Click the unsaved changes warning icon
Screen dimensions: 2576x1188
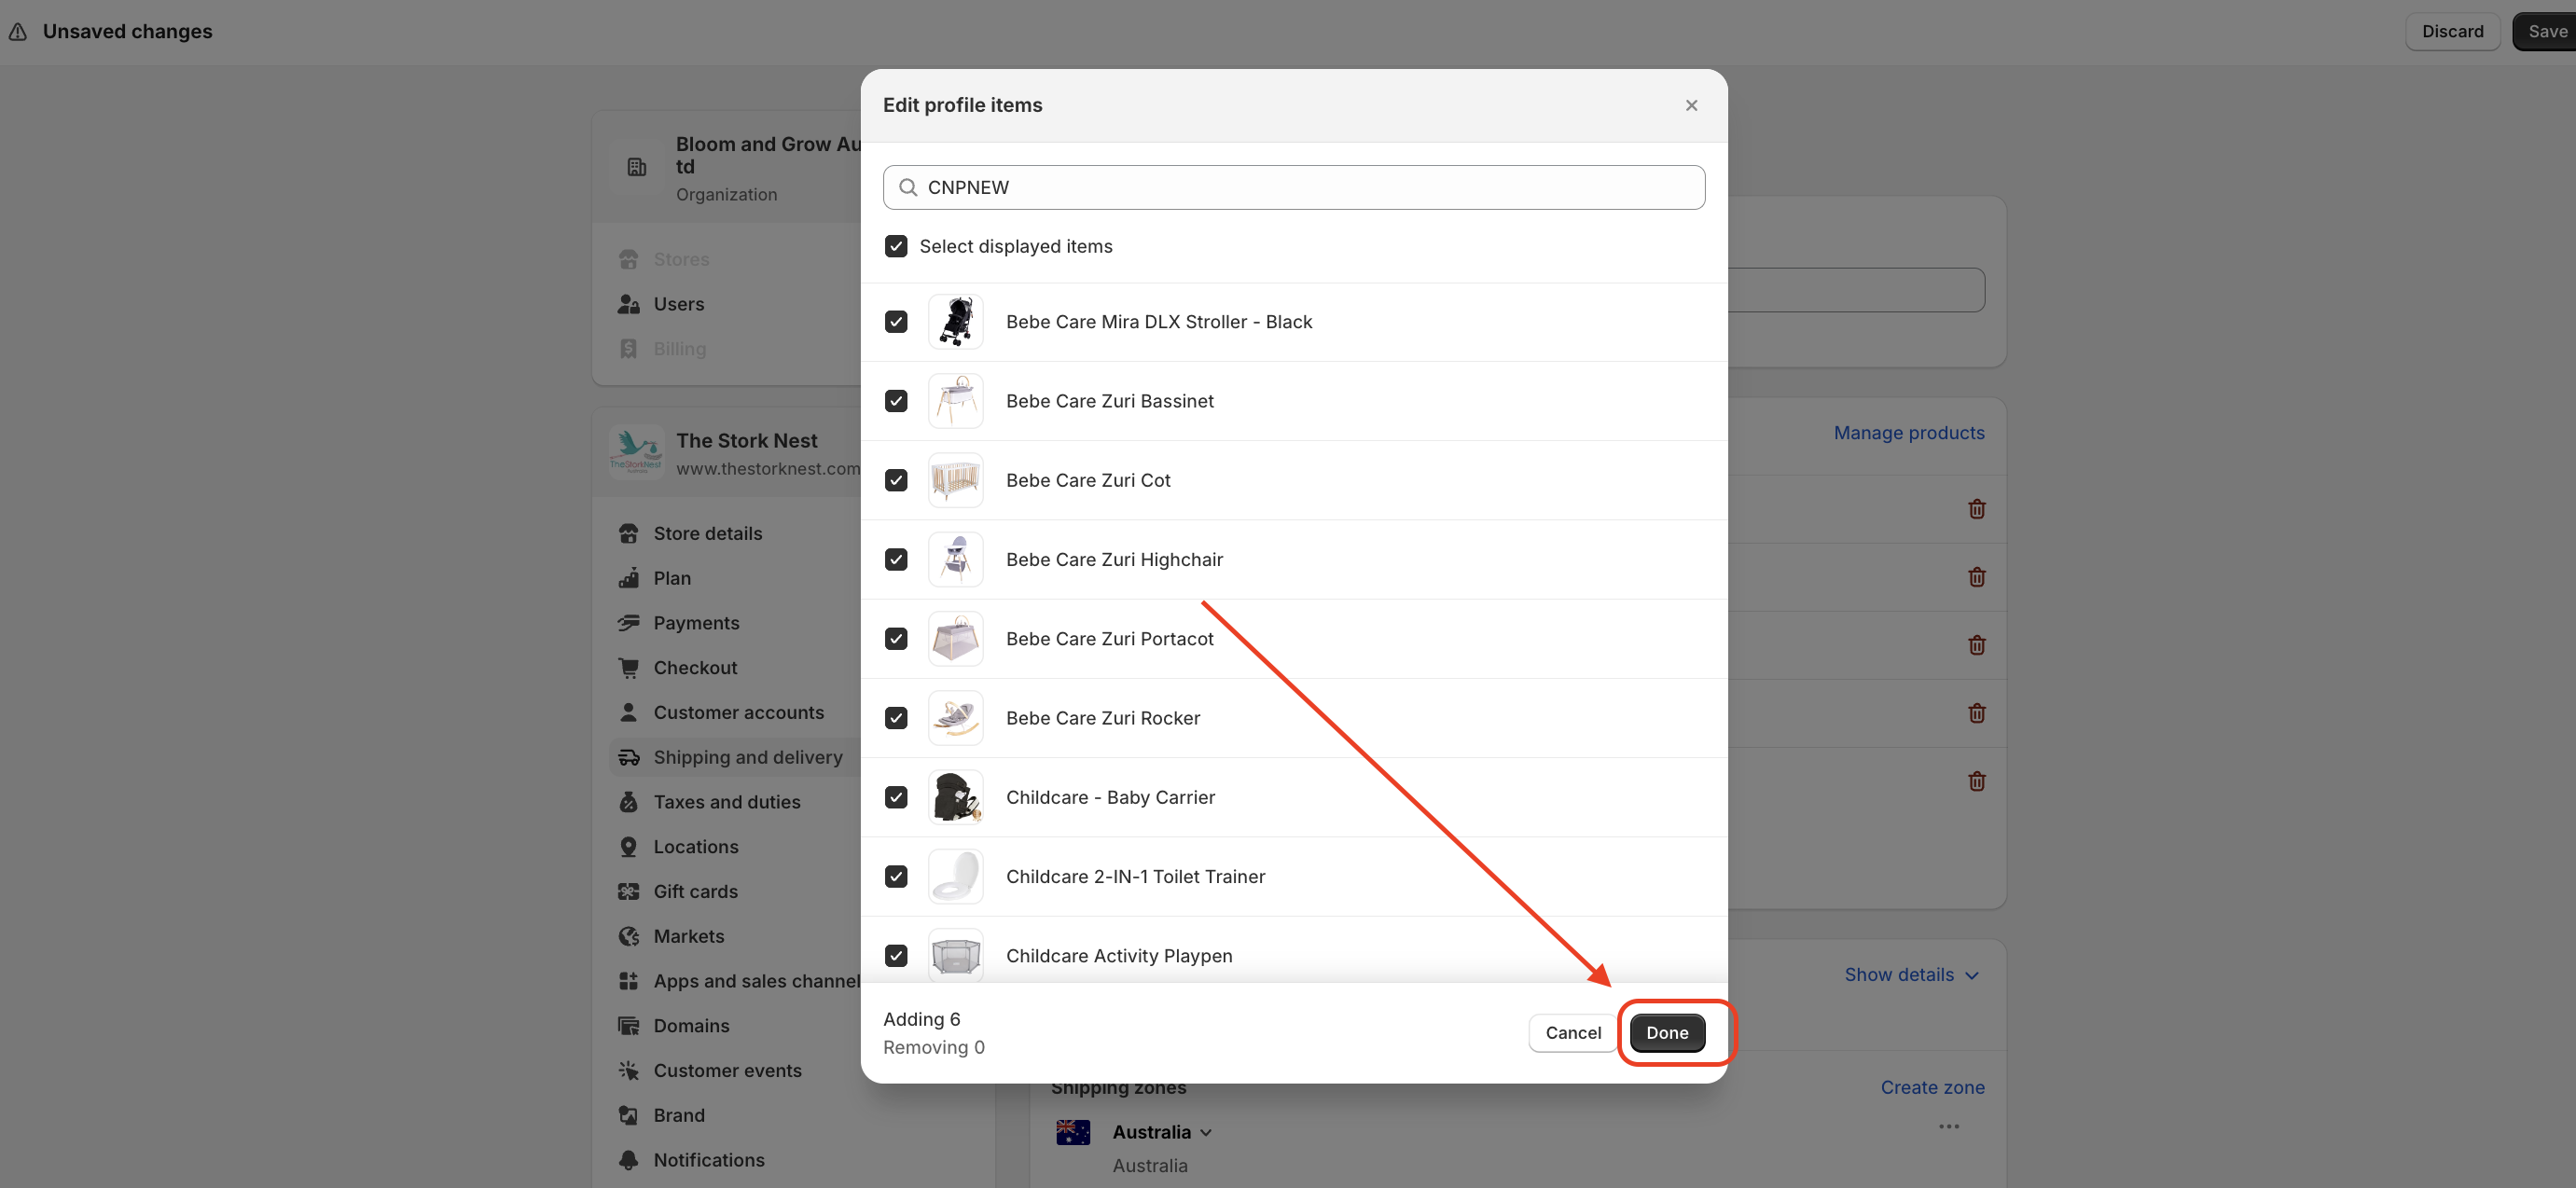(x=18, y=32)
